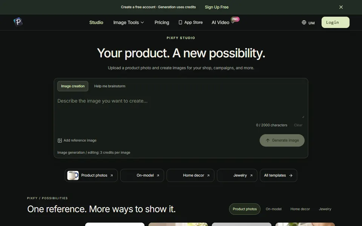Click the Login button
This screenshot has width=362, height=226.
[x=336, y=22]
